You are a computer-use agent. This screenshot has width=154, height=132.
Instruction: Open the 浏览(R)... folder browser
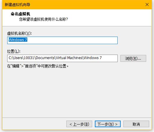pyautogui.click(x=133, y=58)
